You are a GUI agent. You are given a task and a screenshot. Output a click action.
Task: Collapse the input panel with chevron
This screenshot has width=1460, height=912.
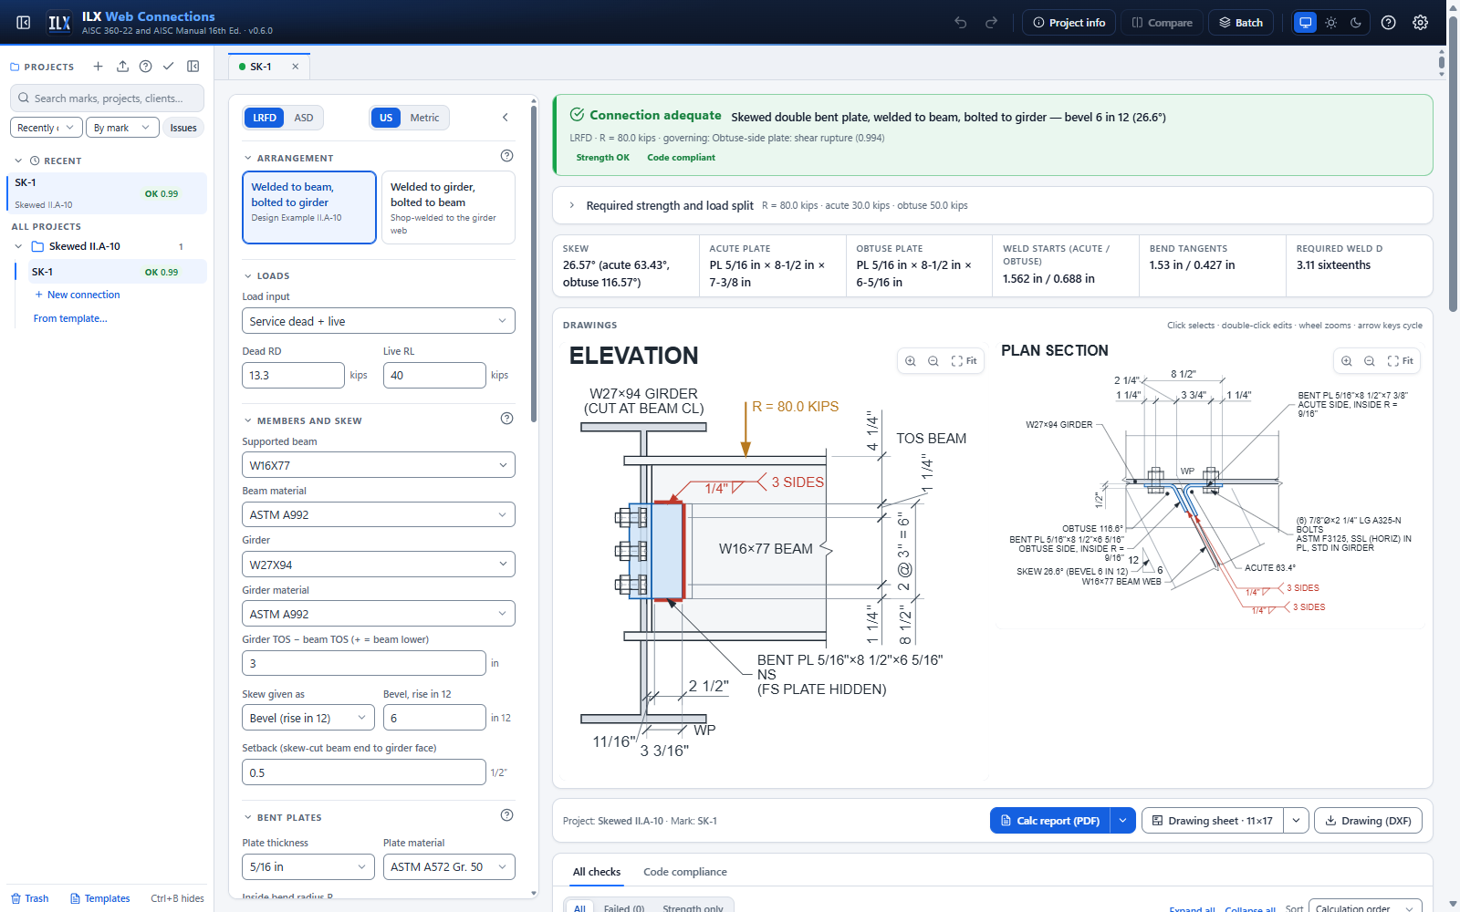click(506, 118)
